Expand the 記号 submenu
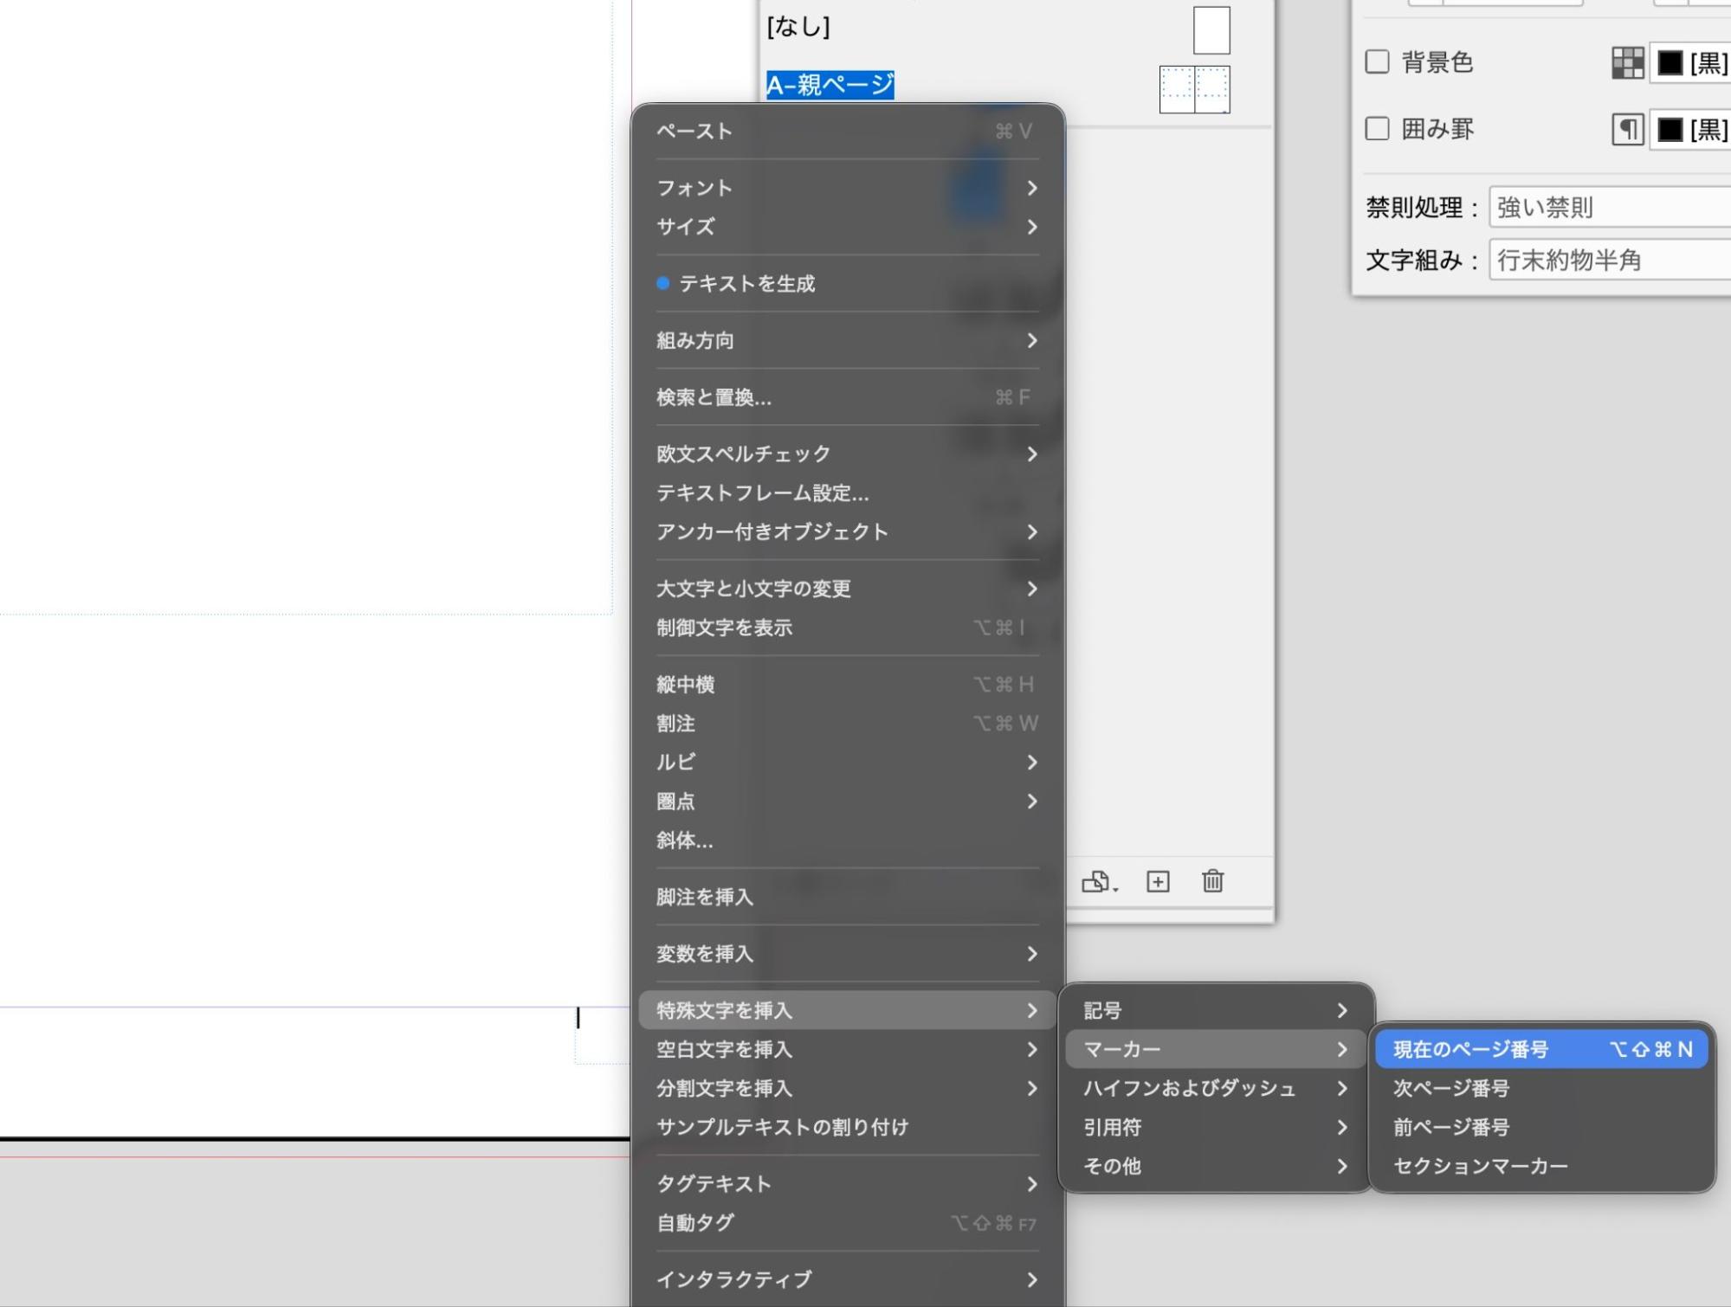 click(x=1216, y=1010)
